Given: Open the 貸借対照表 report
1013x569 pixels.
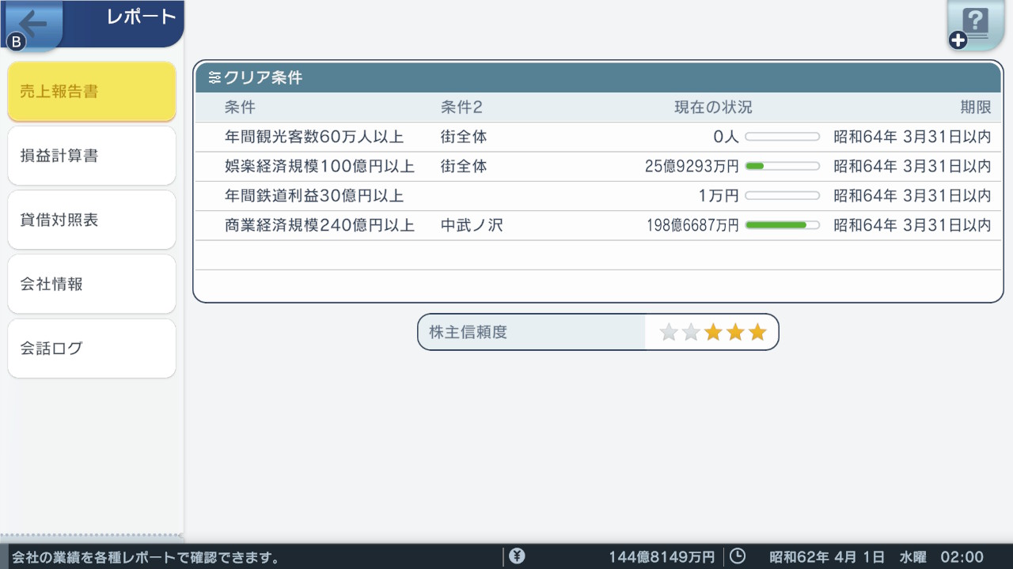Looking at the screenshot, I should [x=92, y=220].
